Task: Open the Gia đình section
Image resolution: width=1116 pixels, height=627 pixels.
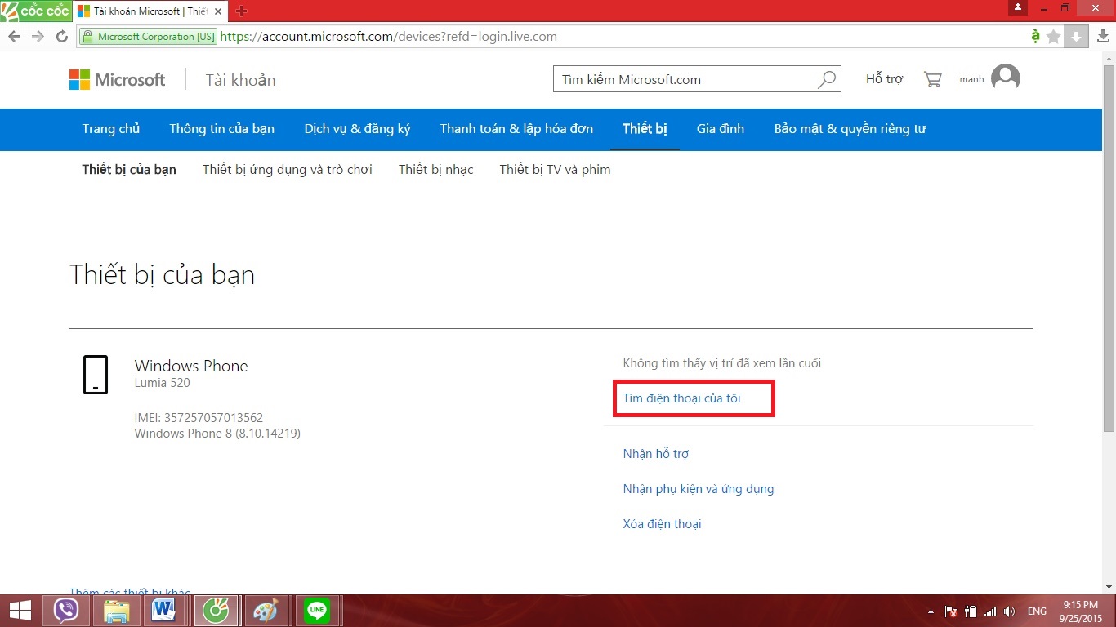Action: (721, 129)
